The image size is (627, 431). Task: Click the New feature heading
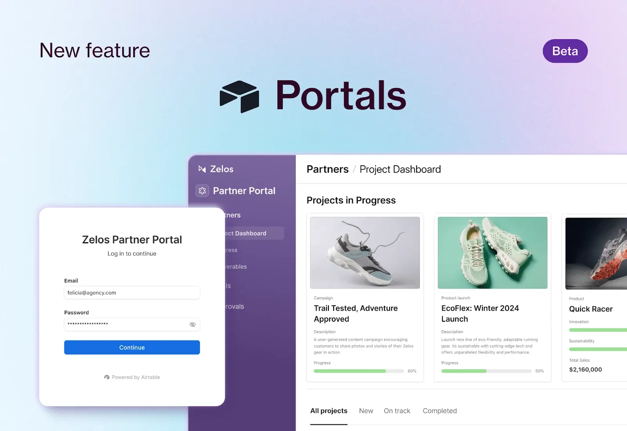(x=95, y=51)
